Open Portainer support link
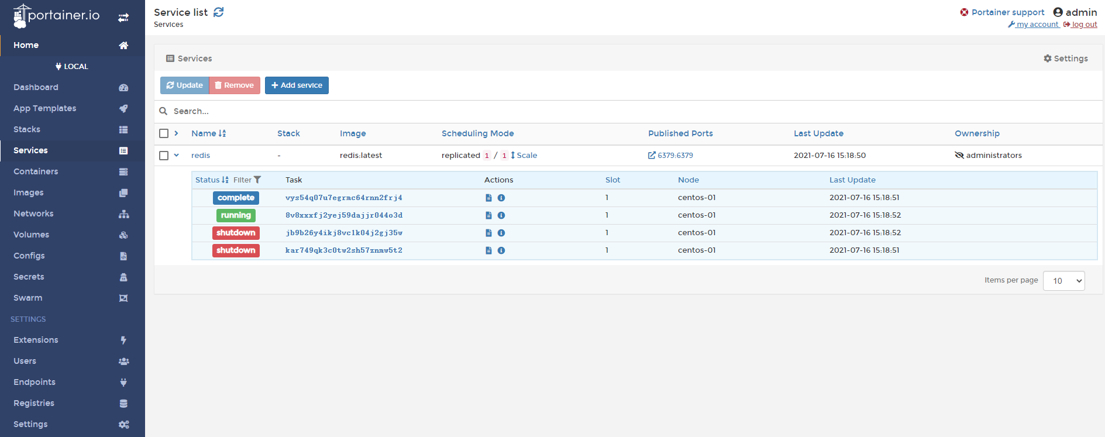Viewport: 1105px width, 437px height. click(1002, 12)
